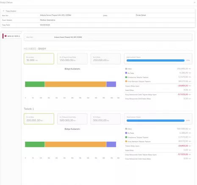
Task: Click the green Onaylanmış Talepler dot under Tedarik-1
Action: coord(126,137)
